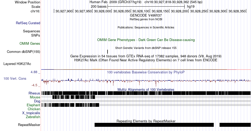Click the short right RepeatMasker block
The width and height of the screenshot is (251, 131).
[235, 125]
